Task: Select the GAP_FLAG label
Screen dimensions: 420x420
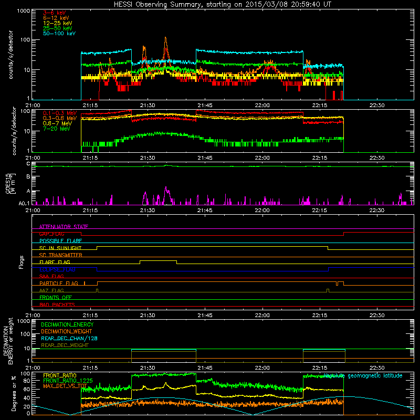Action: click(51, 234)
